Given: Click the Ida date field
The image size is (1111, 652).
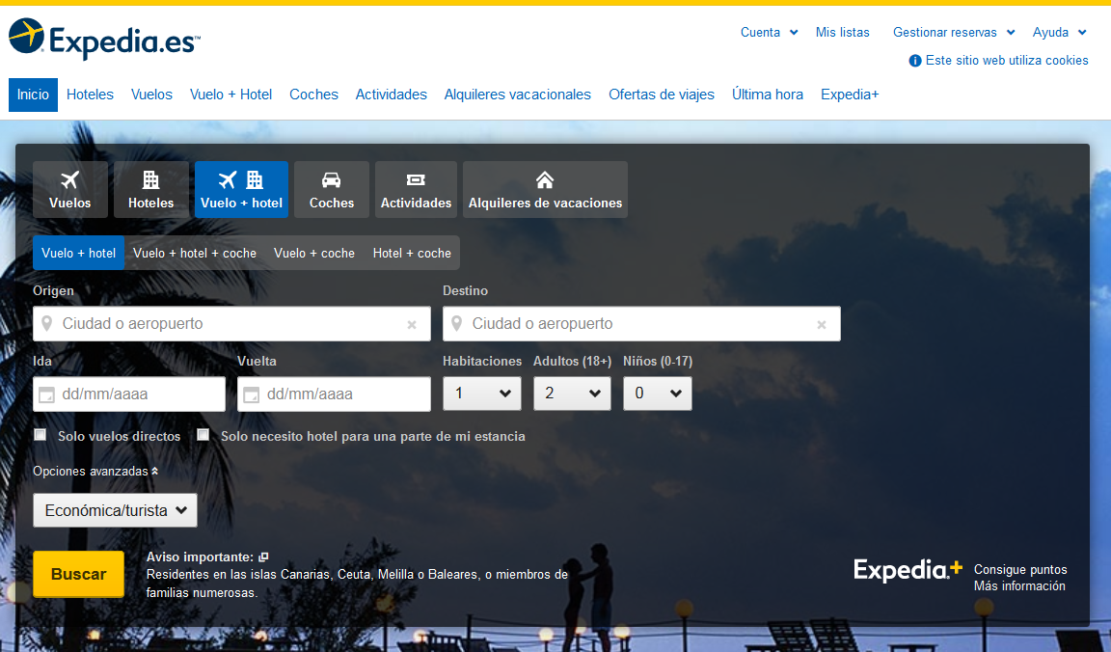Looking at the screenshot, I should (x=129, y=394).
